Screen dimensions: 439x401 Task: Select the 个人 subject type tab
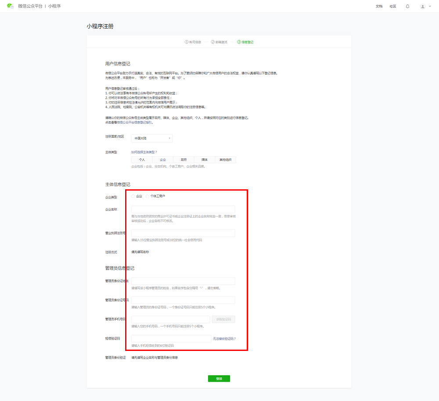coord(142,160)
